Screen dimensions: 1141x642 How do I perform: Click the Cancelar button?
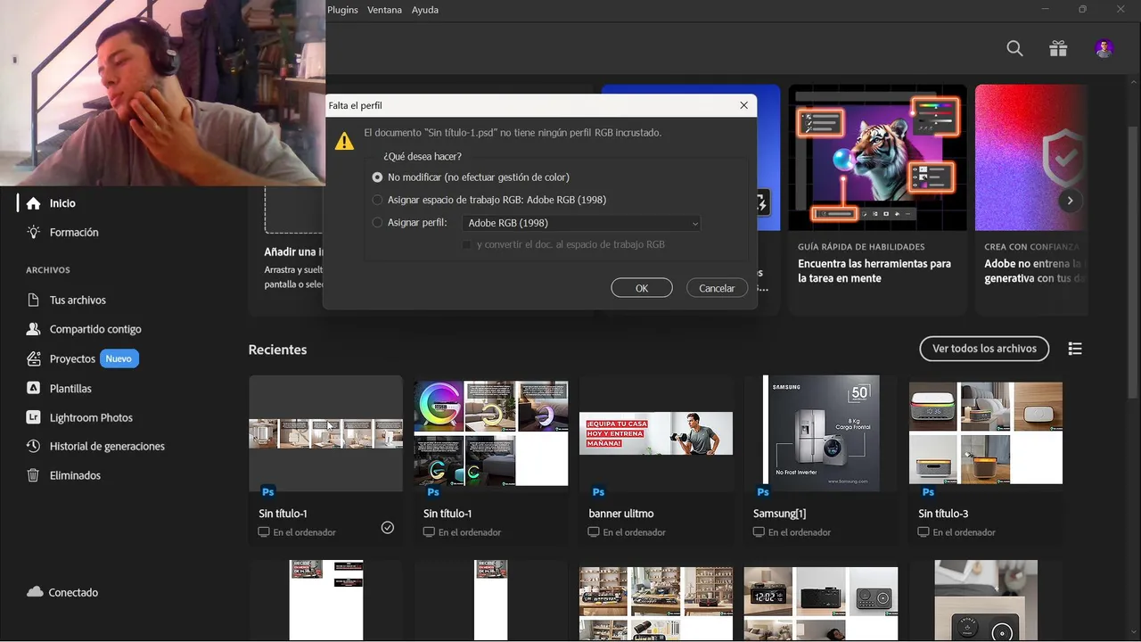717,288
